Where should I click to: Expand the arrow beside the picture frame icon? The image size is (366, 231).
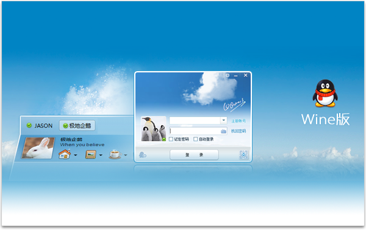[101, 155]
